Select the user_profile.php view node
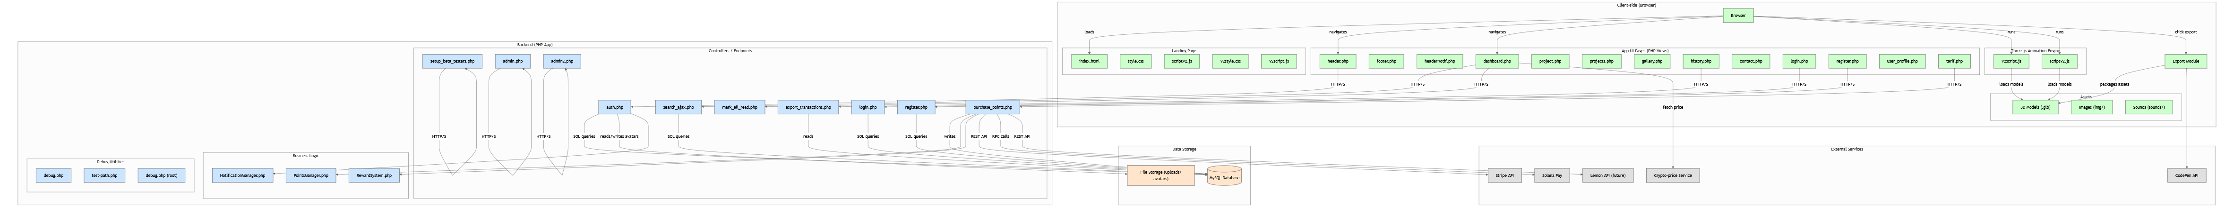This screenshot has width=2234, height=207. (x=1903, y=61)
